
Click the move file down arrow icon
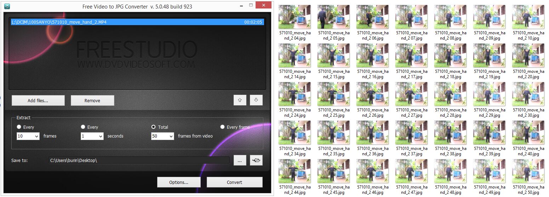[256, 100]
